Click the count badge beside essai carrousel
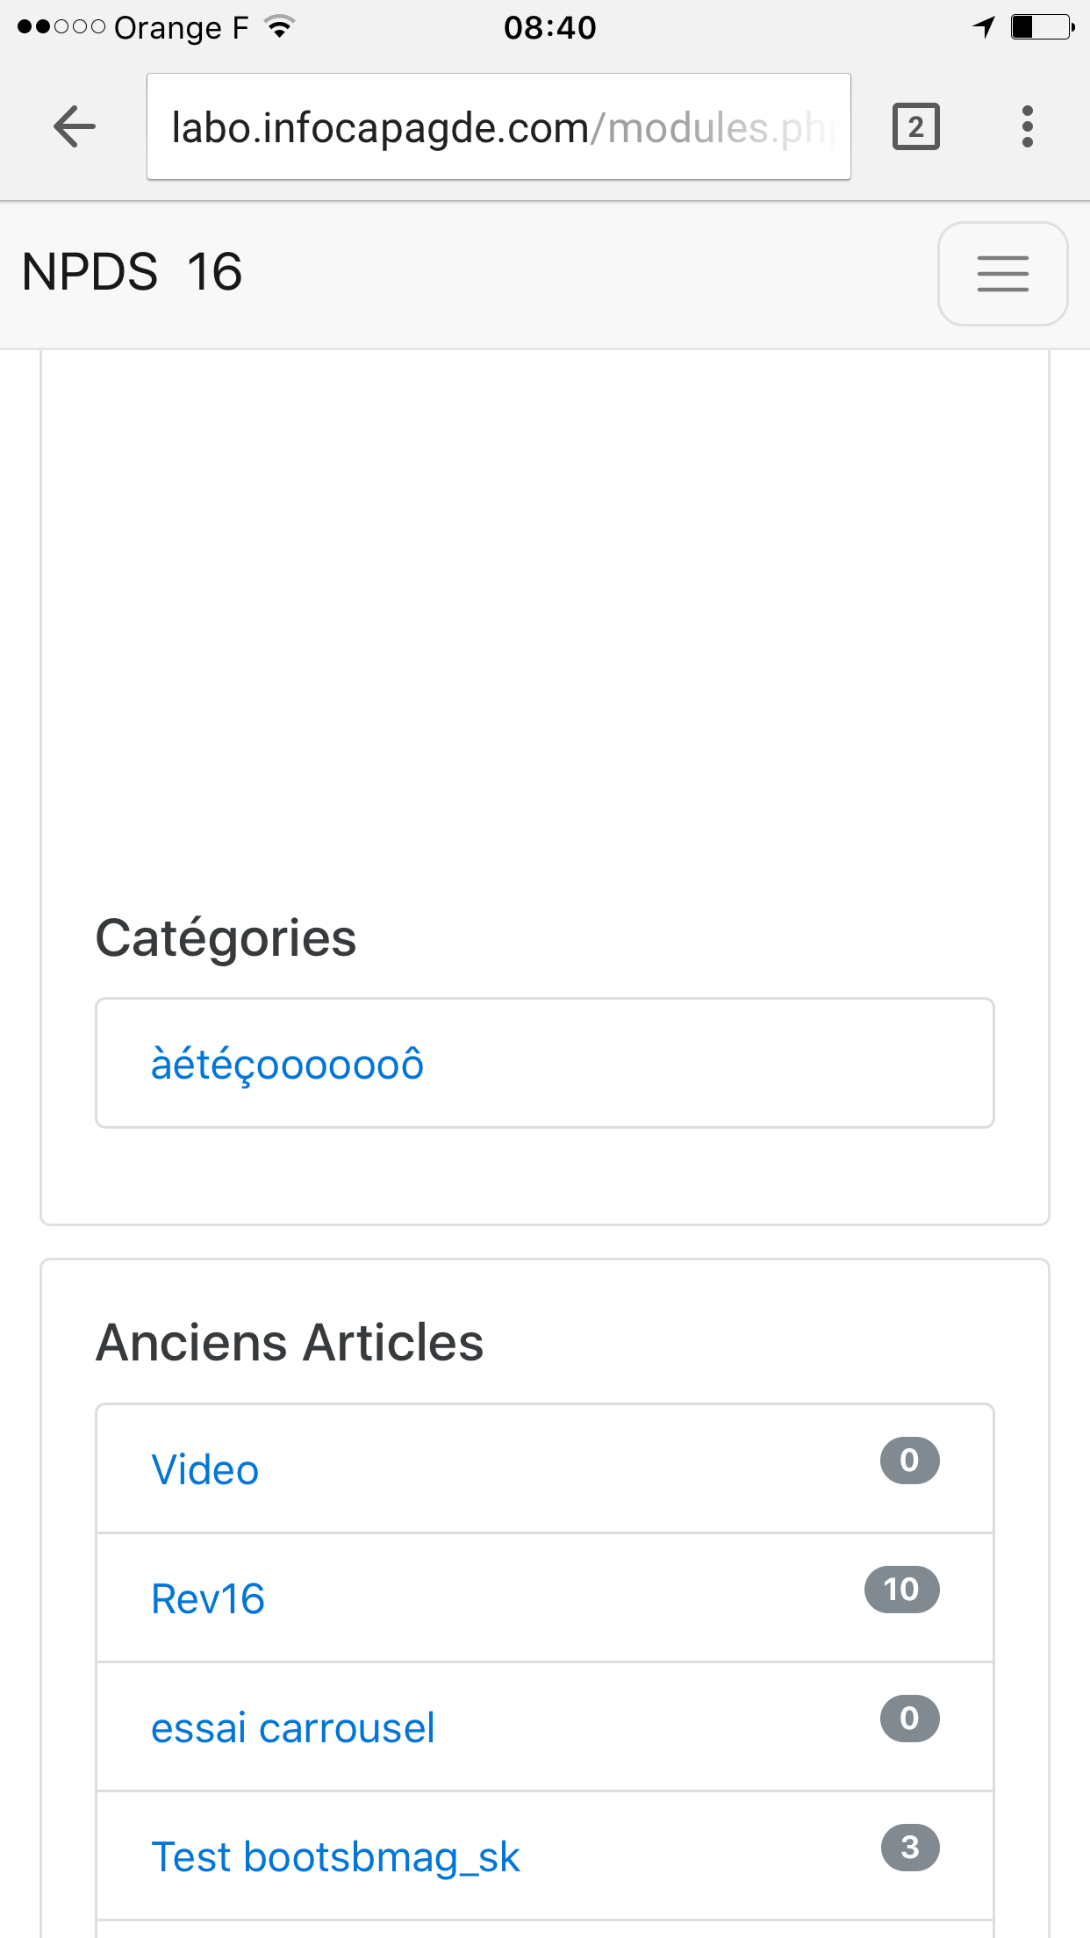 [x=909, y=1719]
